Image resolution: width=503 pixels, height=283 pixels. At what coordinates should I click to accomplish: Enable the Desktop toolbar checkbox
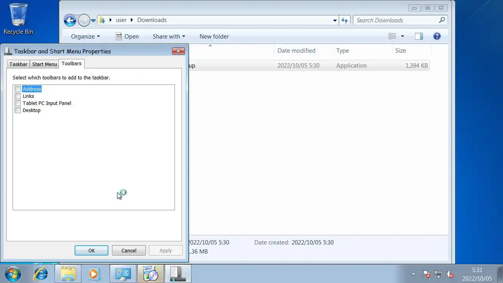(18, 110)
